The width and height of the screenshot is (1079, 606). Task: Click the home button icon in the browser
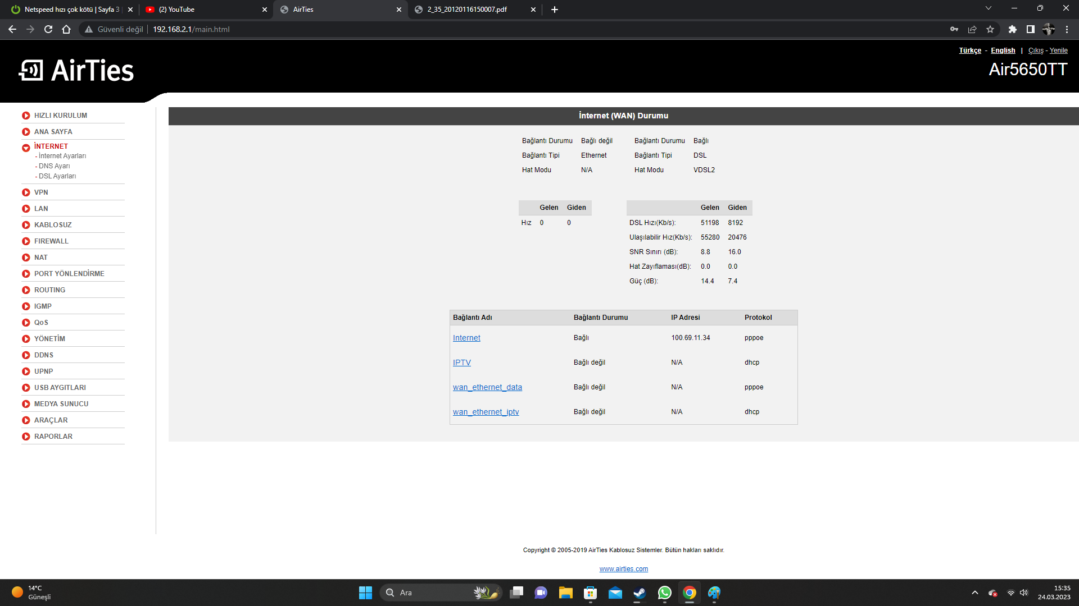click(x=66, y=29)
